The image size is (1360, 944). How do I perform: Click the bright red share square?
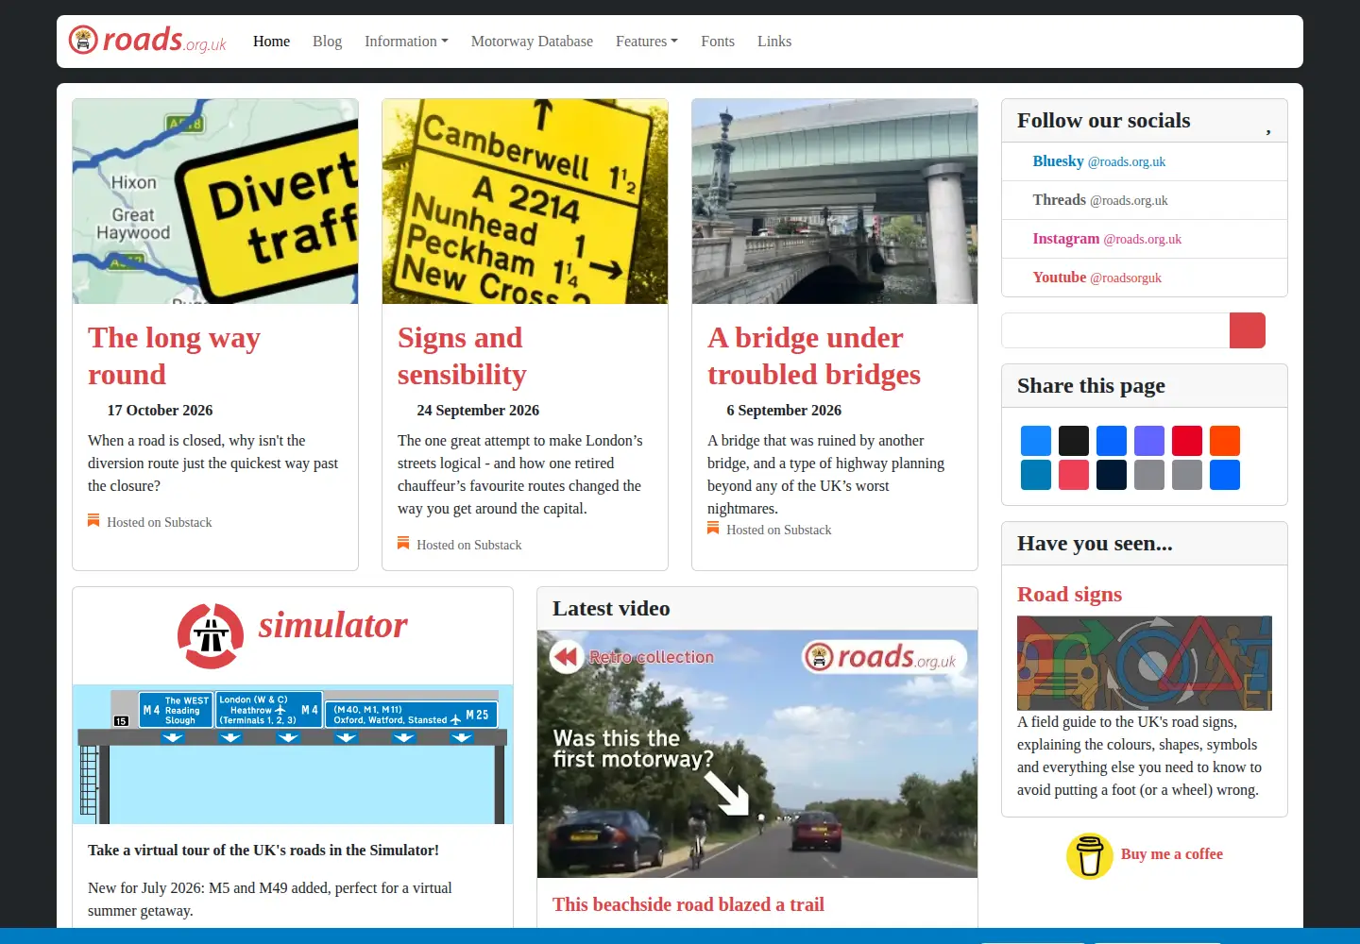(1187, 441)
